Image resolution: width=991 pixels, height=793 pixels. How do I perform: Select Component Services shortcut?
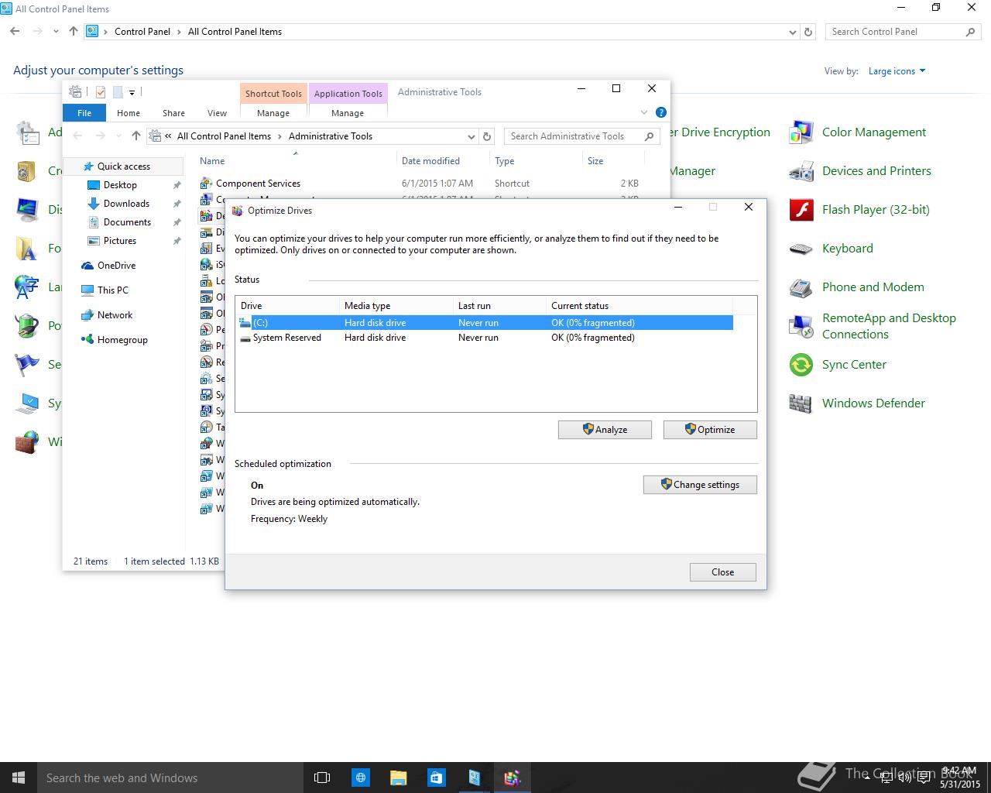pyautogui.click(x=258, y=184)
